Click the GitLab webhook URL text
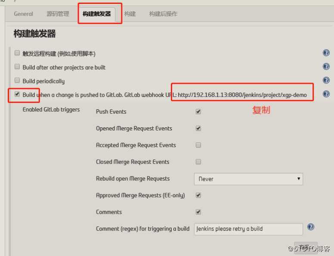The width and height of the screenshot is (334, 256). point(242,95)
